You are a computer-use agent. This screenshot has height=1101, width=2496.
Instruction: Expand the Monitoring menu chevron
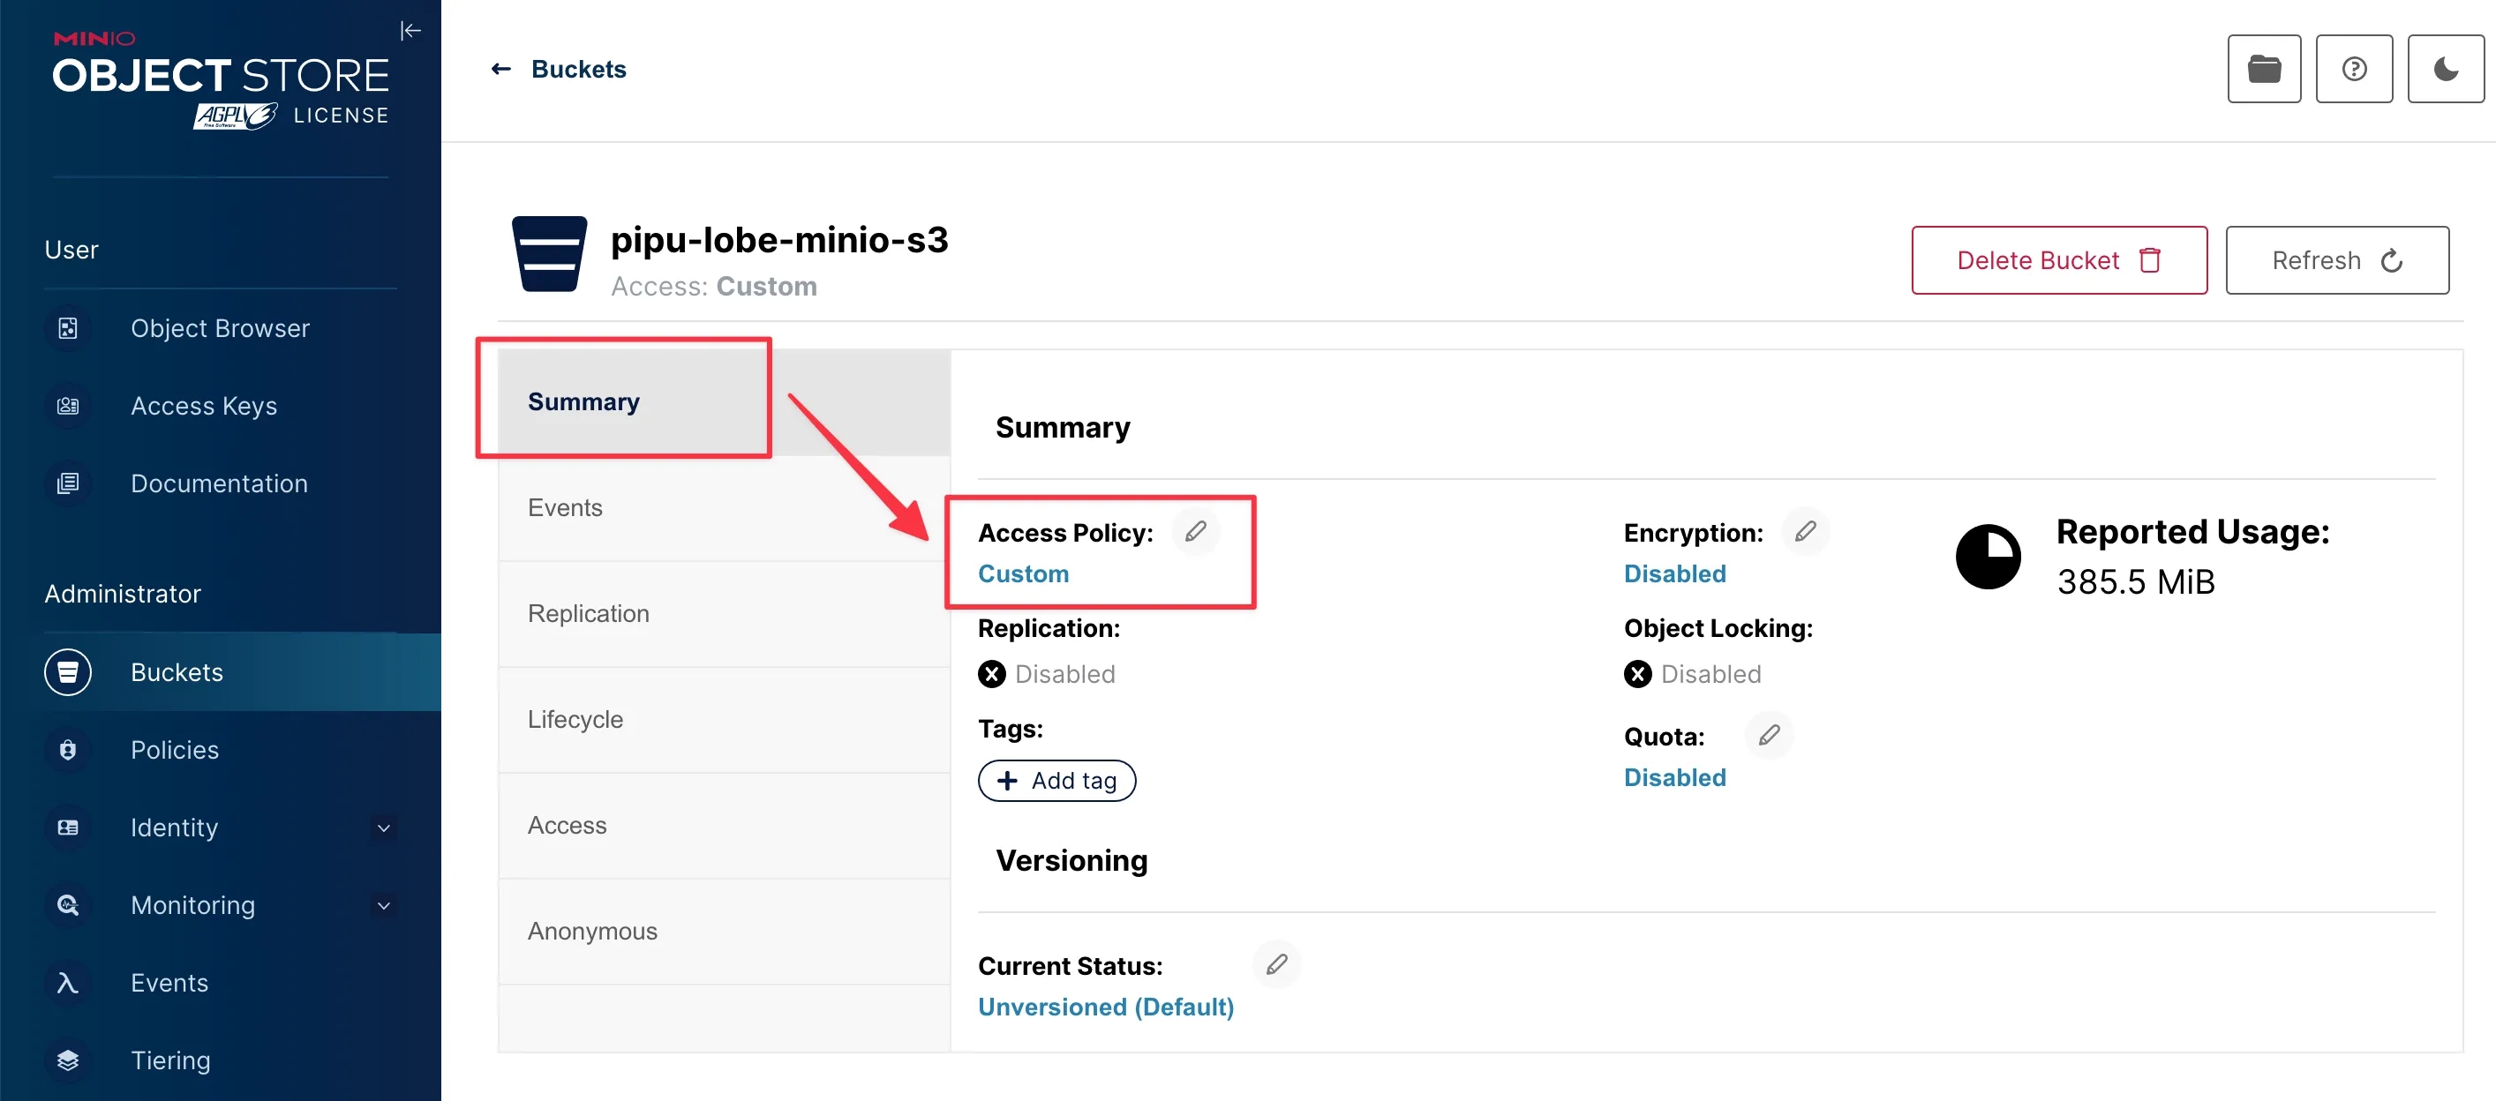[384, 905]
